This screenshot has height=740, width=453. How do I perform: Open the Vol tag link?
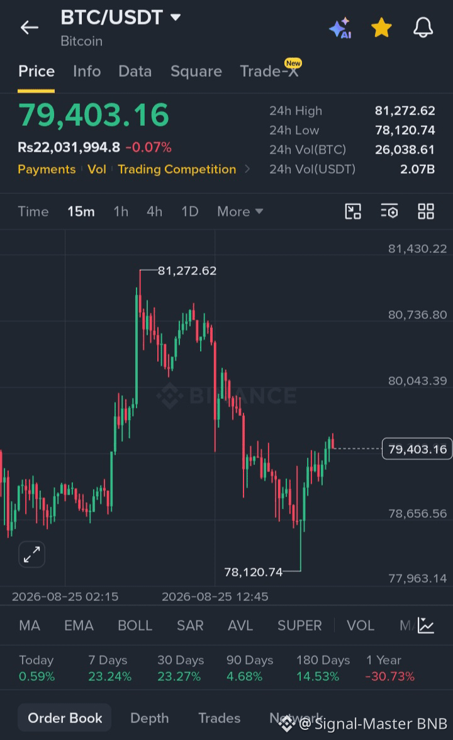pos(97,169)
